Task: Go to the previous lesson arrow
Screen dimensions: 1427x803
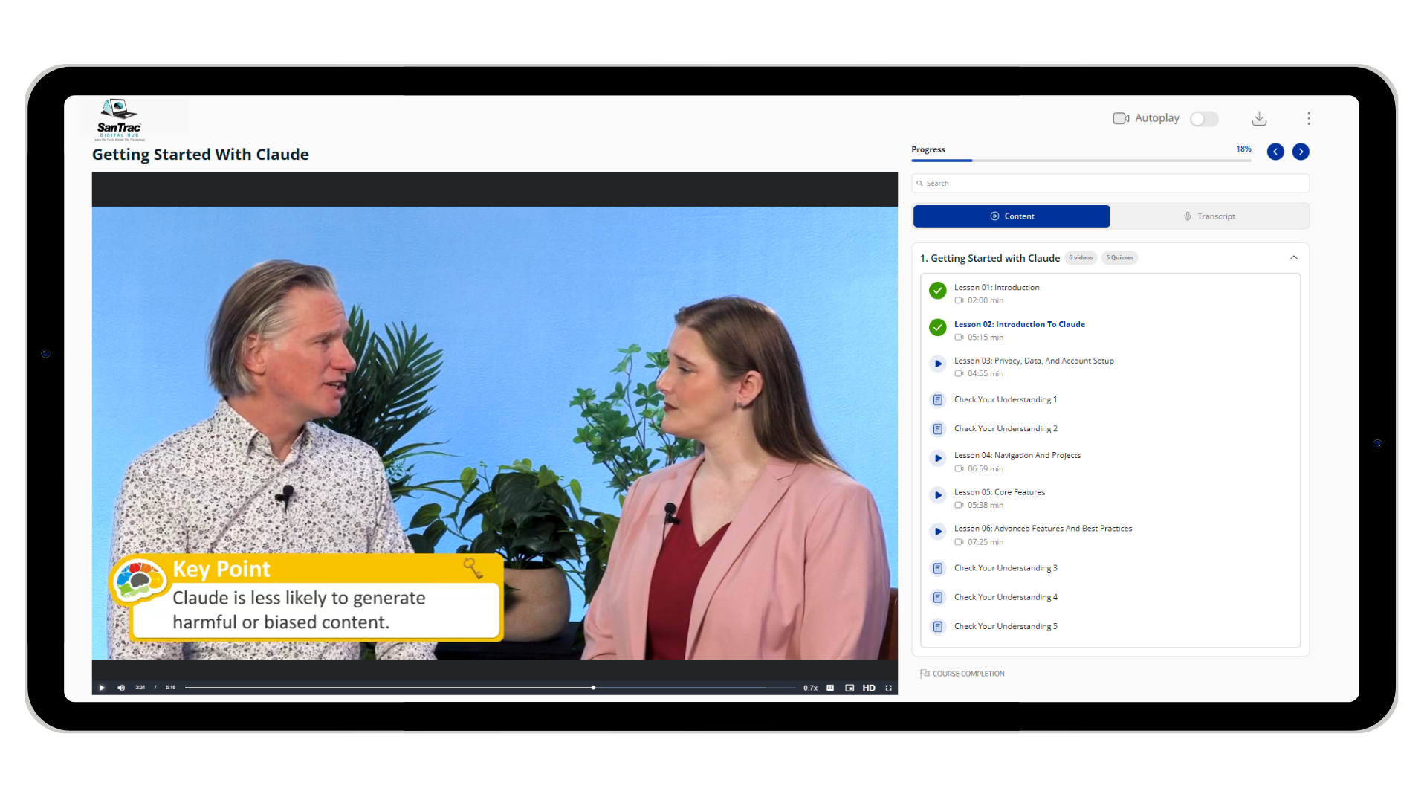Action: point(1275,152)
